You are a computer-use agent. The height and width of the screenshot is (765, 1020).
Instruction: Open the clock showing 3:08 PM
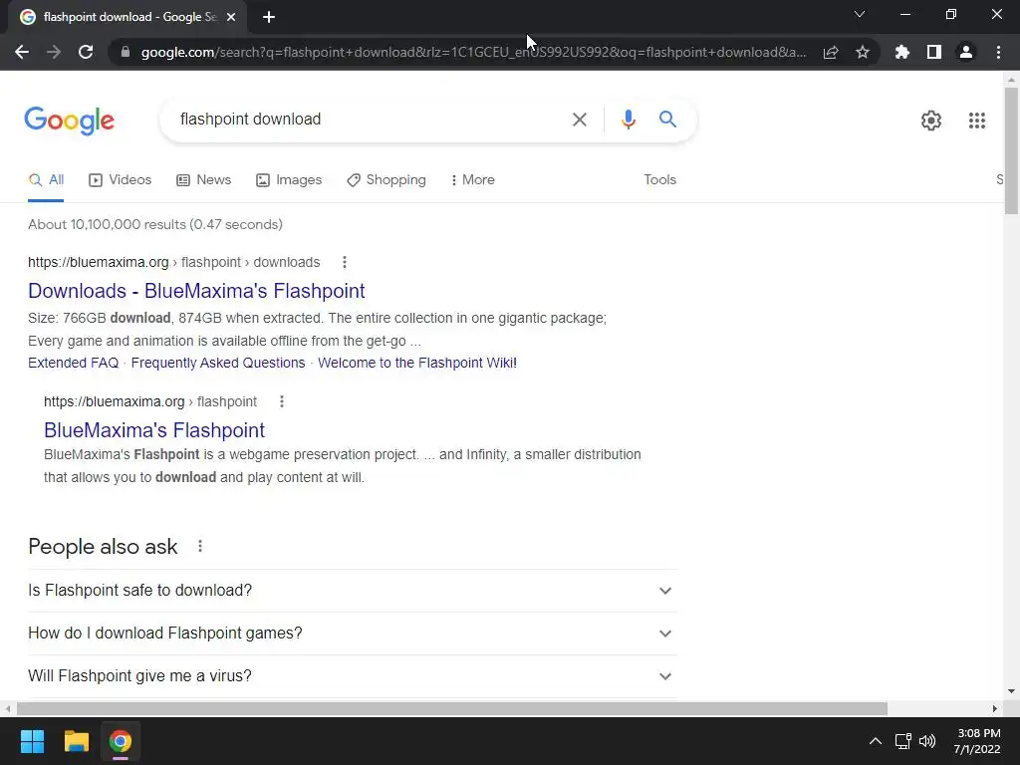pos(977,741)
